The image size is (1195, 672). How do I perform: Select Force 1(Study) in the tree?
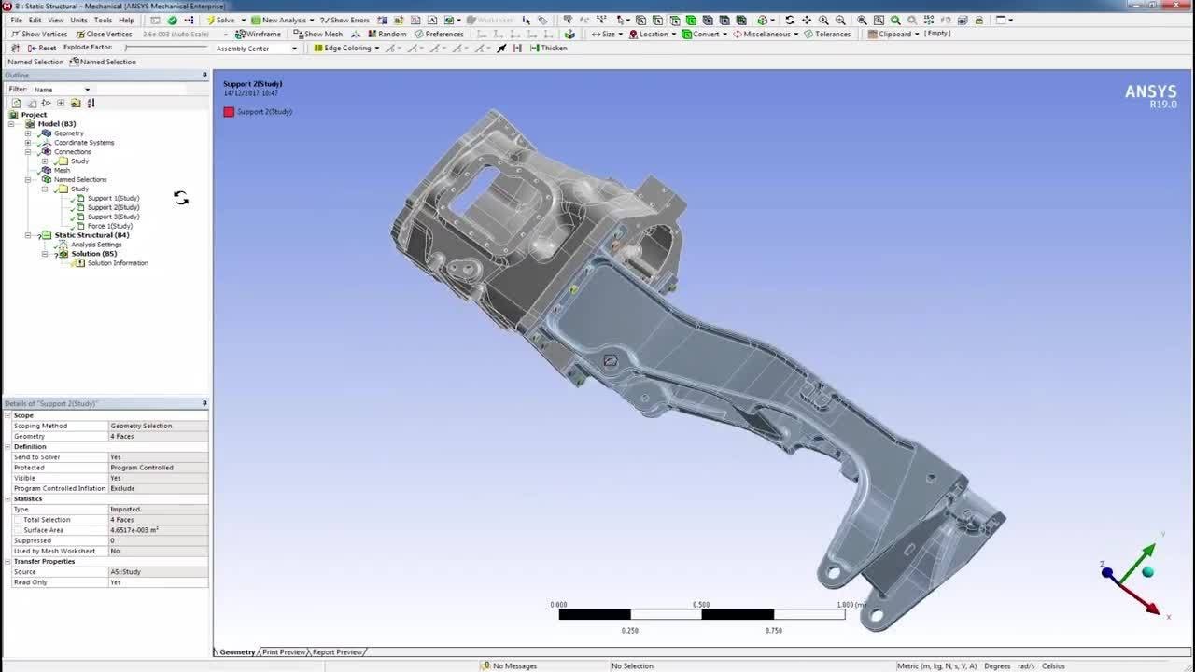tap(109, 226)
